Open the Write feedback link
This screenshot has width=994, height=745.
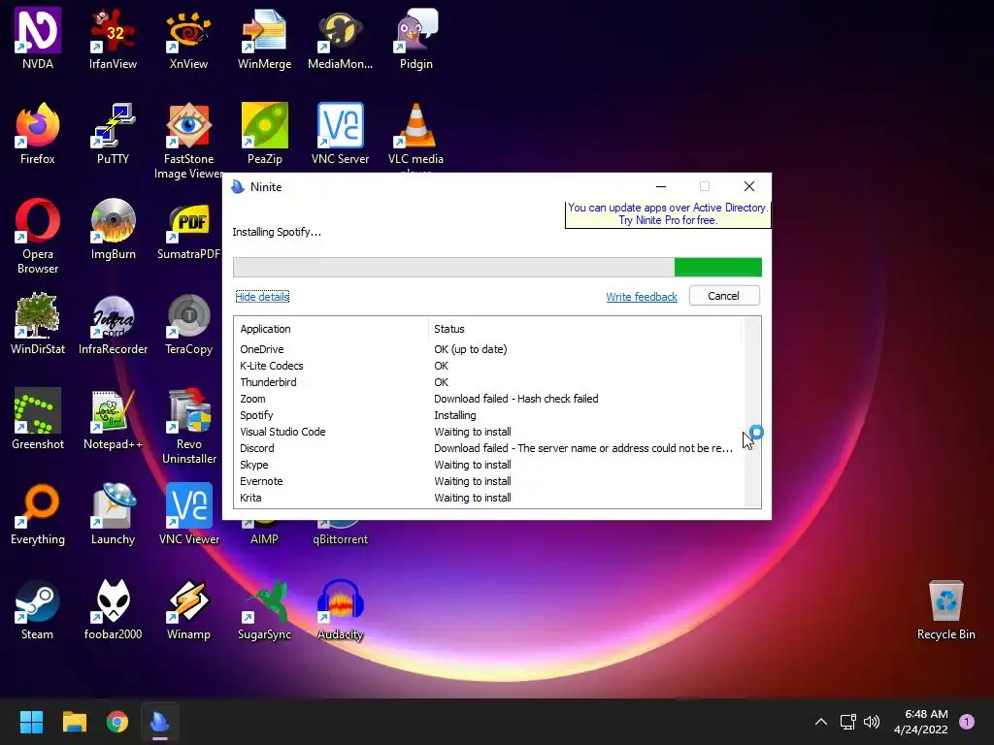pos(642,297)
